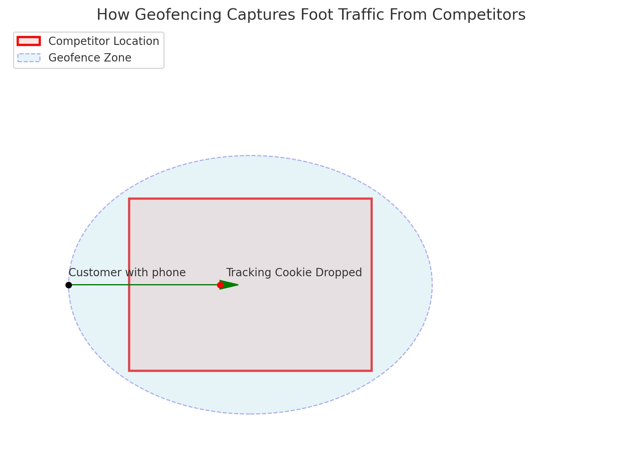Click the top edge of the red rectangle
Screen dimensions: 622x465
tap(250, 199)
